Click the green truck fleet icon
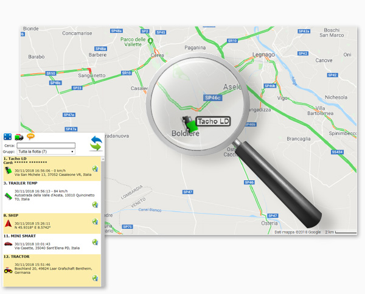 19,137
